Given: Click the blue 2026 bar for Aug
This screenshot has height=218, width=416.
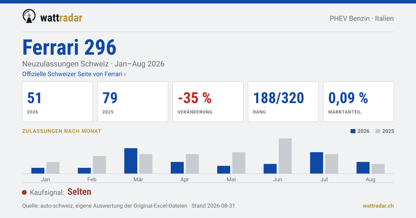Looking at the screenshot, I should [363, 167].
